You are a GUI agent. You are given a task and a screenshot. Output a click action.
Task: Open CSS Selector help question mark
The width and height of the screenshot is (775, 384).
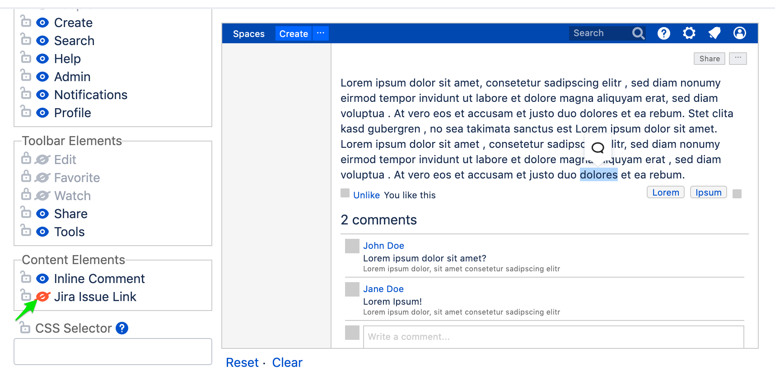[122, 328]
